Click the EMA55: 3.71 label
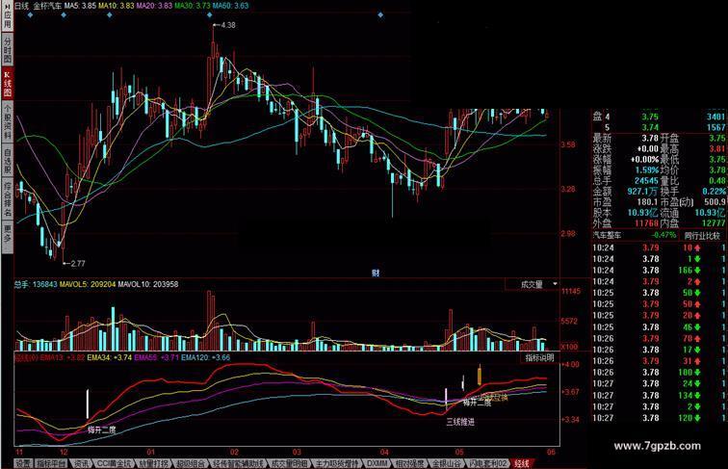The image size is (728, 469). click(156, 357)
